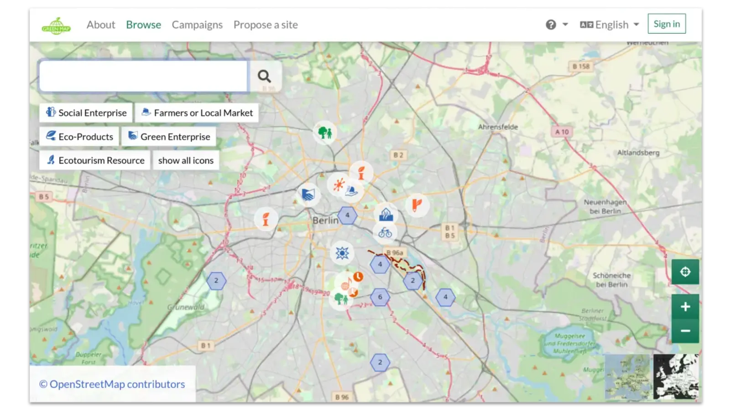
Task: Open the Campaigns page
Action: click(x=197, y=25)
